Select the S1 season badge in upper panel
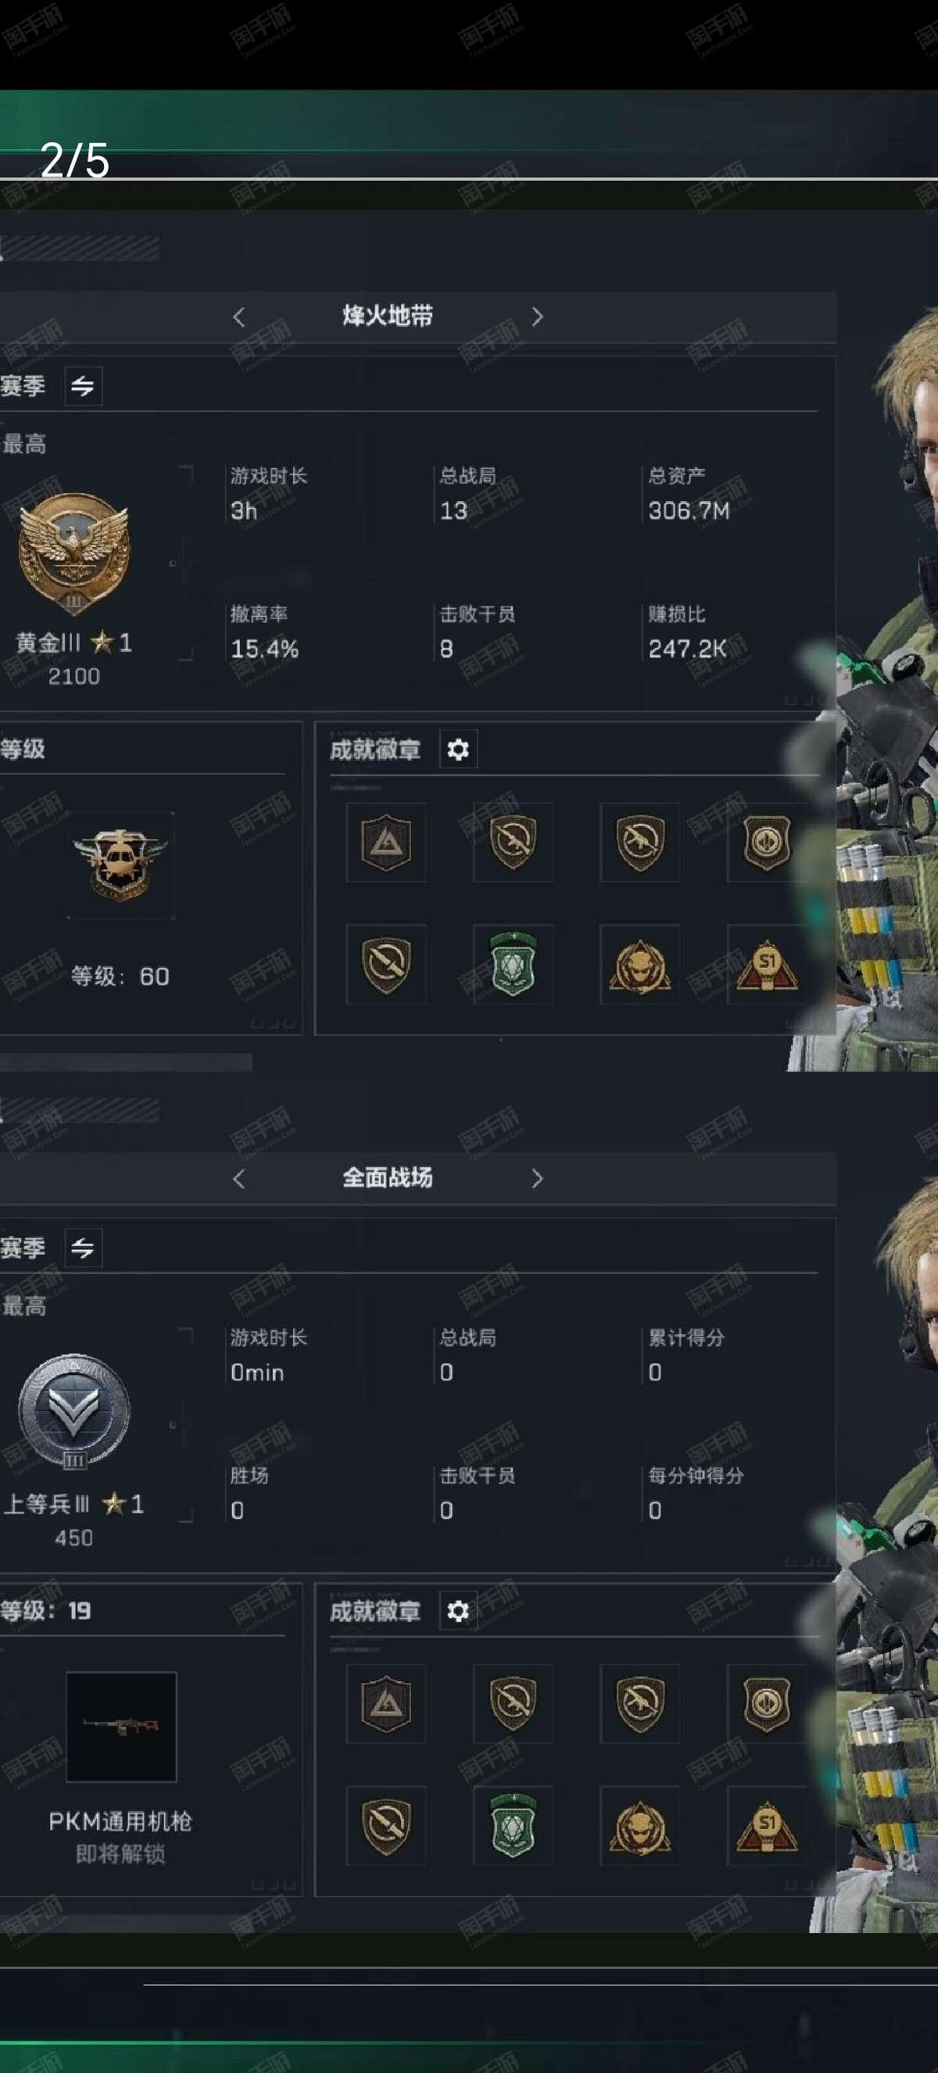The height and width of the screenshot is (2073, 938). coord(767,964)
